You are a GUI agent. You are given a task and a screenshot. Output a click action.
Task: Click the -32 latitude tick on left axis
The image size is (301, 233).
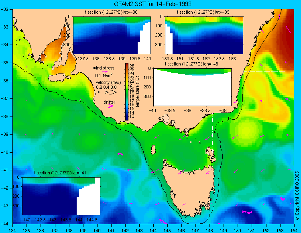4,9
